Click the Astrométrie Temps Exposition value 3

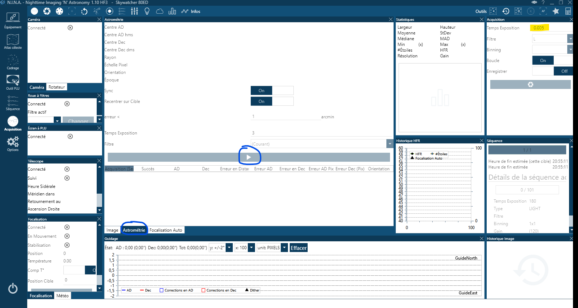click(x=322, y=133)
